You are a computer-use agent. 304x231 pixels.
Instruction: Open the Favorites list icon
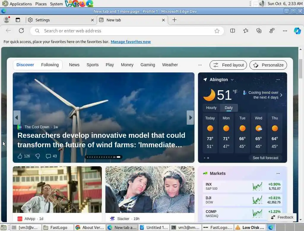click(246, 31)
